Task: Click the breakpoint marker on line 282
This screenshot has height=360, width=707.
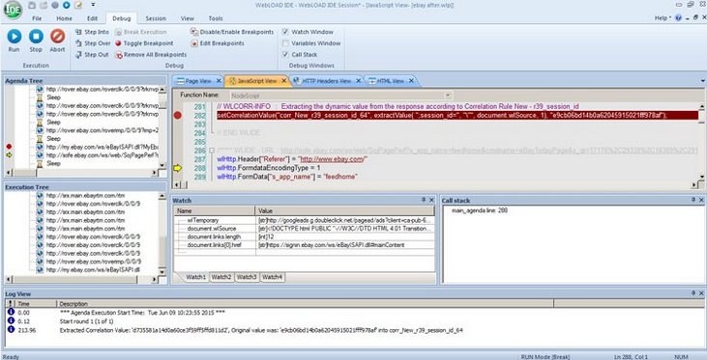Action: [x=178, y=115]
